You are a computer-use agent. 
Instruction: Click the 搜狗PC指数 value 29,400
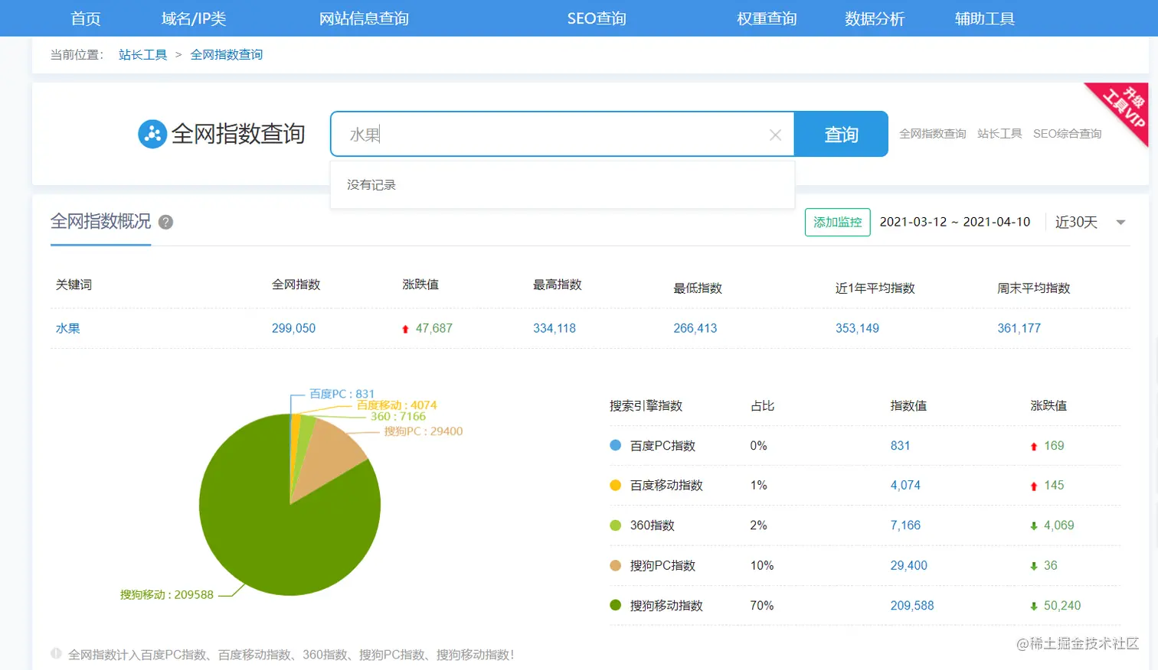click(x=908, y=565)
